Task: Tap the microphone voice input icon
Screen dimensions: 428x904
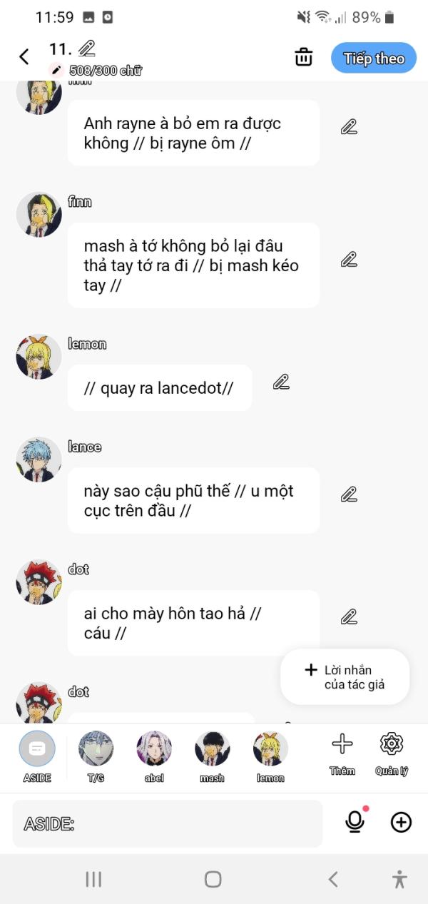Action: point(355,822)
